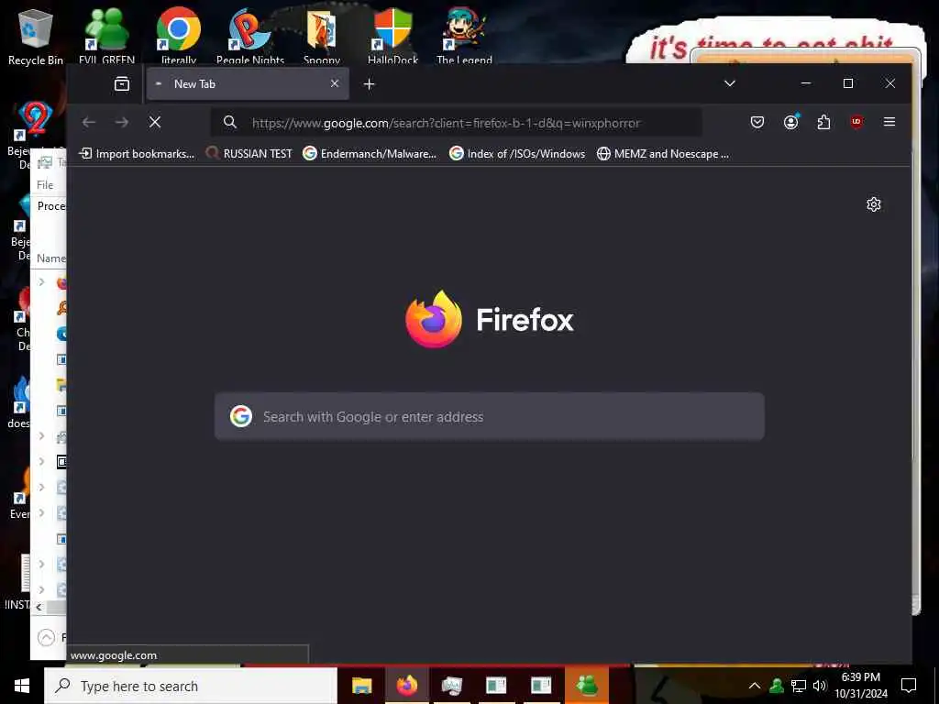Go forward with the forward arrow
The height and width of the screenshot is (704, 939).
click(x=122, y=122)
